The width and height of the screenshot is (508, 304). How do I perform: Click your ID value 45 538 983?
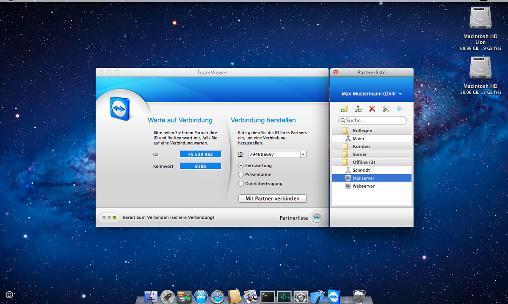point(200,155)
